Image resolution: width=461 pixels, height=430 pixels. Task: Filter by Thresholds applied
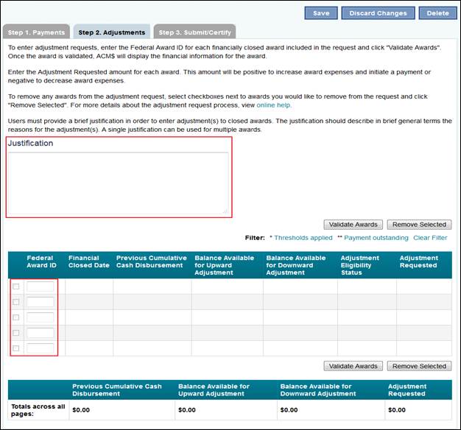[303, 238]
